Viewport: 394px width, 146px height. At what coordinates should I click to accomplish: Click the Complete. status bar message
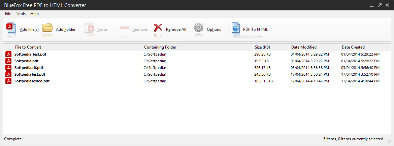(x=13, y=139)
